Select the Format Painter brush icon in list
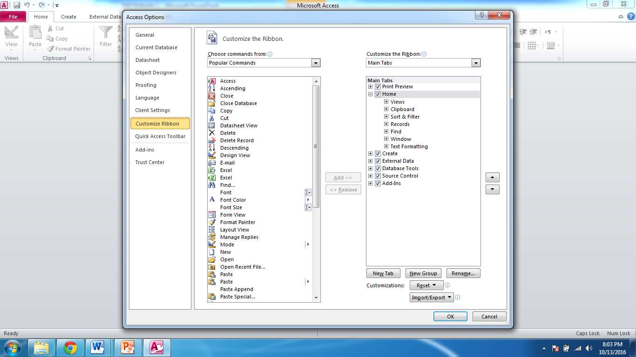636x357 pixels. point(212,222)
